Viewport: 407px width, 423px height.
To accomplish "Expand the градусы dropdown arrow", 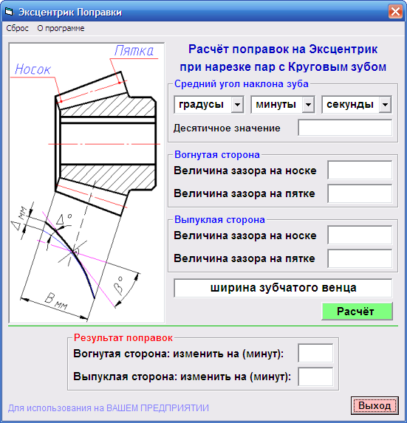I will pos(237,104).
